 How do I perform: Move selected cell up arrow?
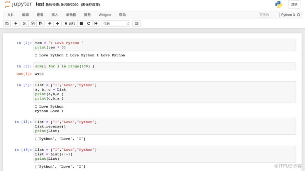[50, 24]
